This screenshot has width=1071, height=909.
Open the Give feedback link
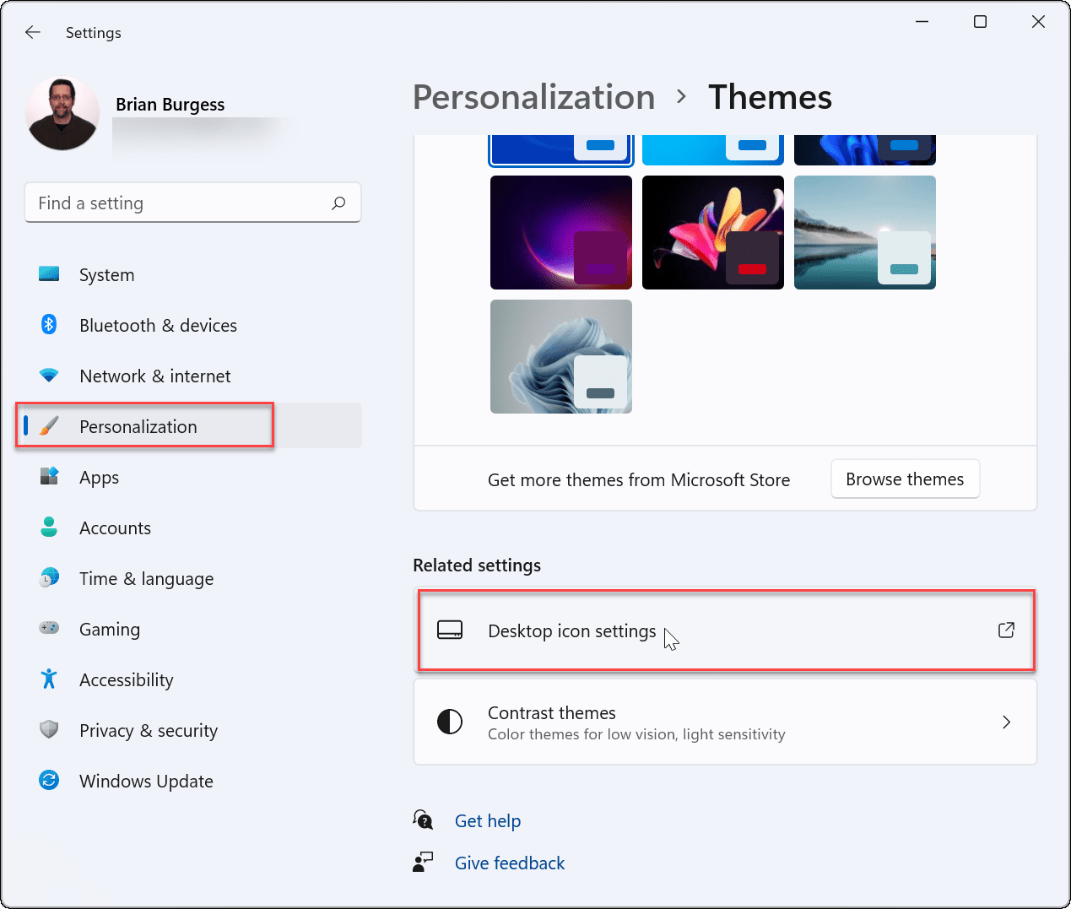click(x=509, y=863)
